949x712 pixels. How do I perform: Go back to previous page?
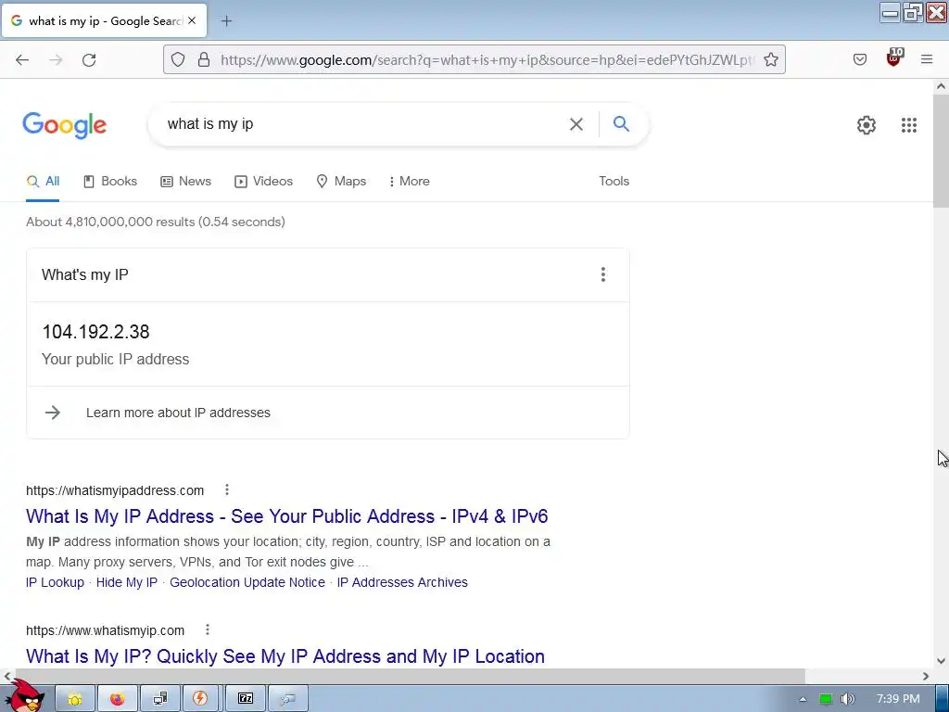tap(22, 60)
